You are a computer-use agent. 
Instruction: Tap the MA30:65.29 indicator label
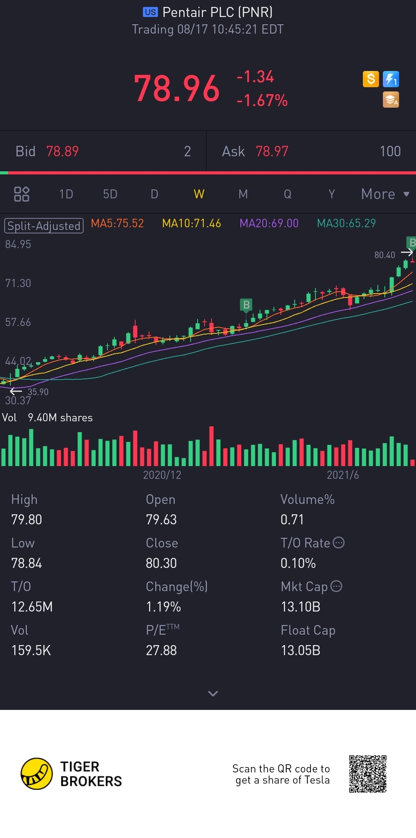tap(346, 223)
